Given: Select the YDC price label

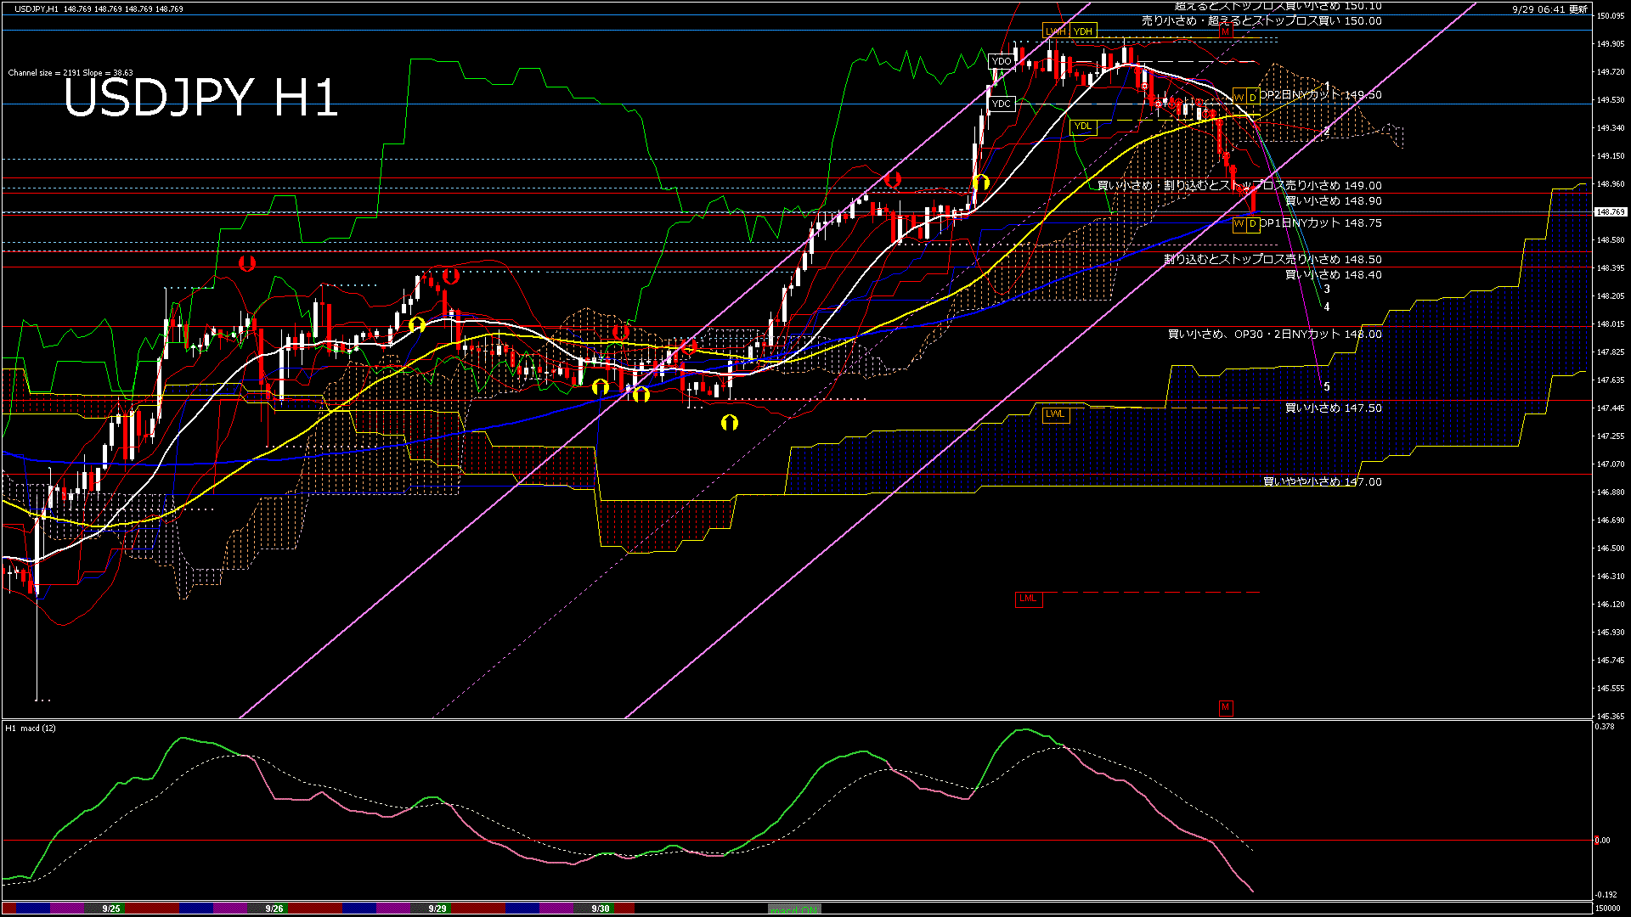Looking at the screenshot, I should pos(1002,104).
